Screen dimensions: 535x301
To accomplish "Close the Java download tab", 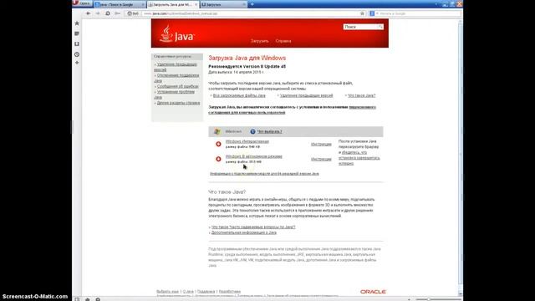I will [196, 4].
